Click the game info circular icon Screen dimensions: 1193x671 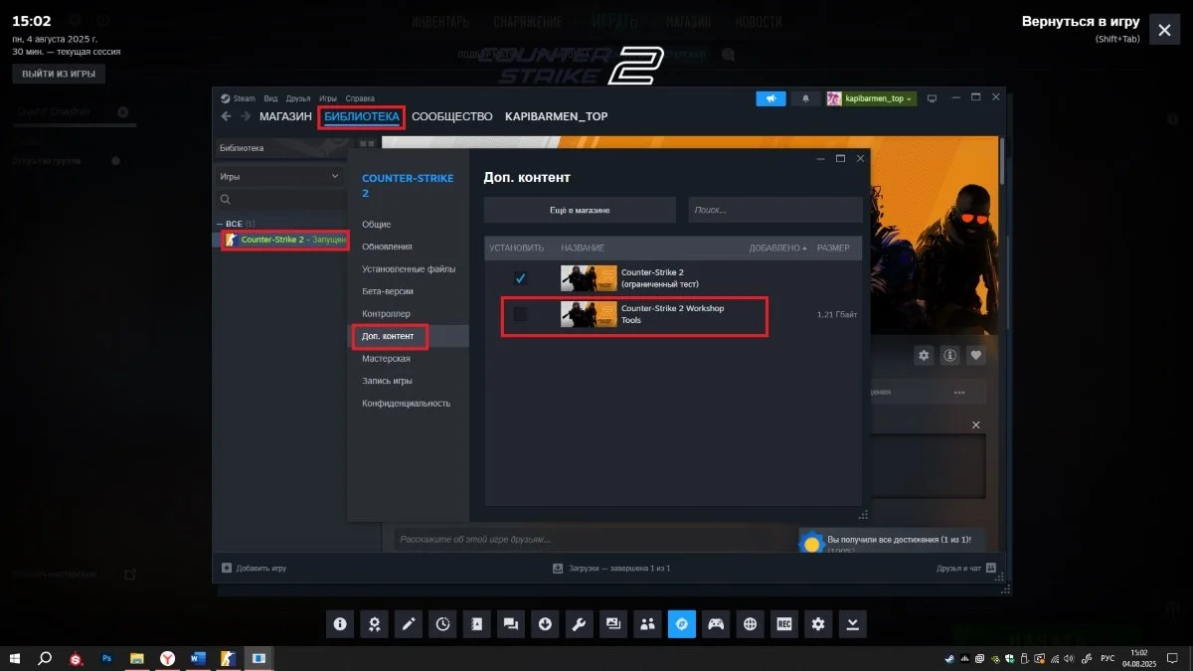950,355
